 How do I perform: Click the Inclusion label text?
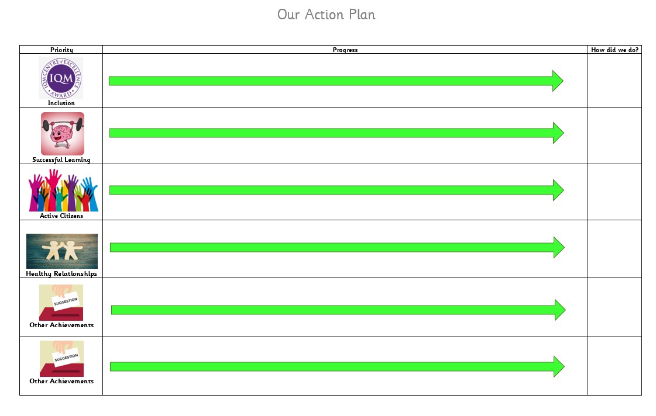point(61,103)
